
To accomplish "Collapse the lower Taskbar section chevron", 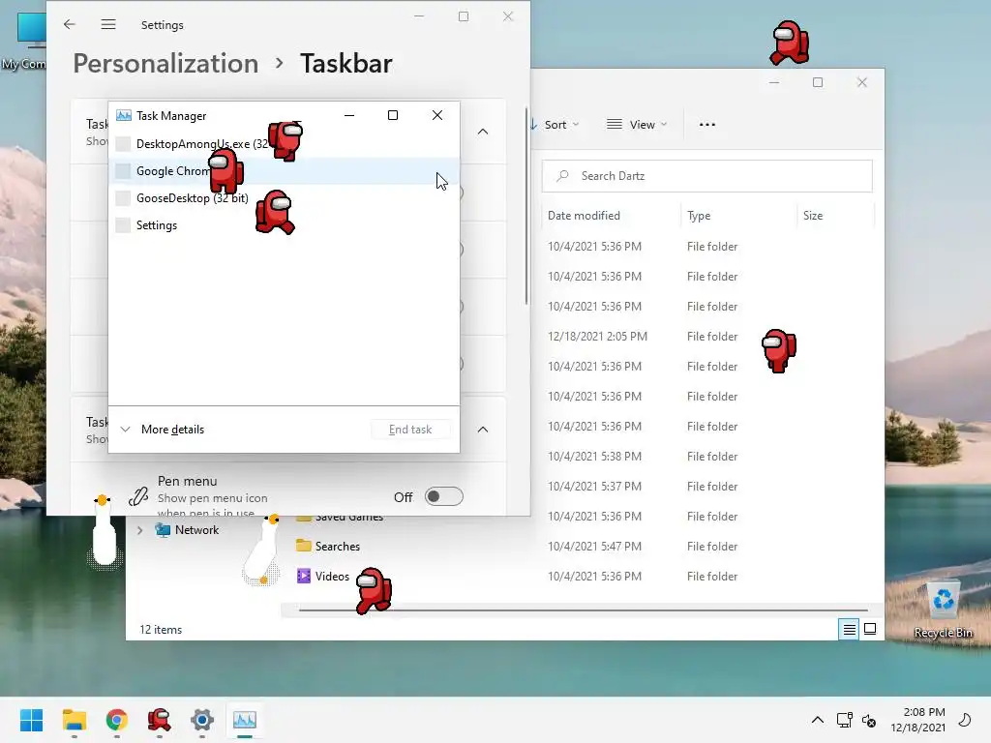I will pos(483,429).
